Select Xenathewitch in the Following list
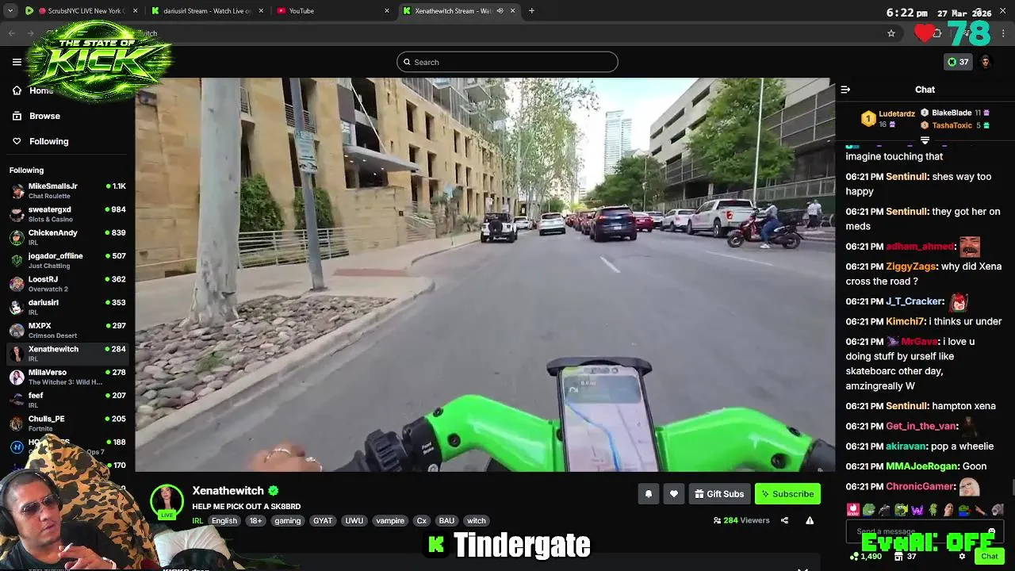Image resolution: width=1015 pixels, height=571 pixels. (67, 353)
